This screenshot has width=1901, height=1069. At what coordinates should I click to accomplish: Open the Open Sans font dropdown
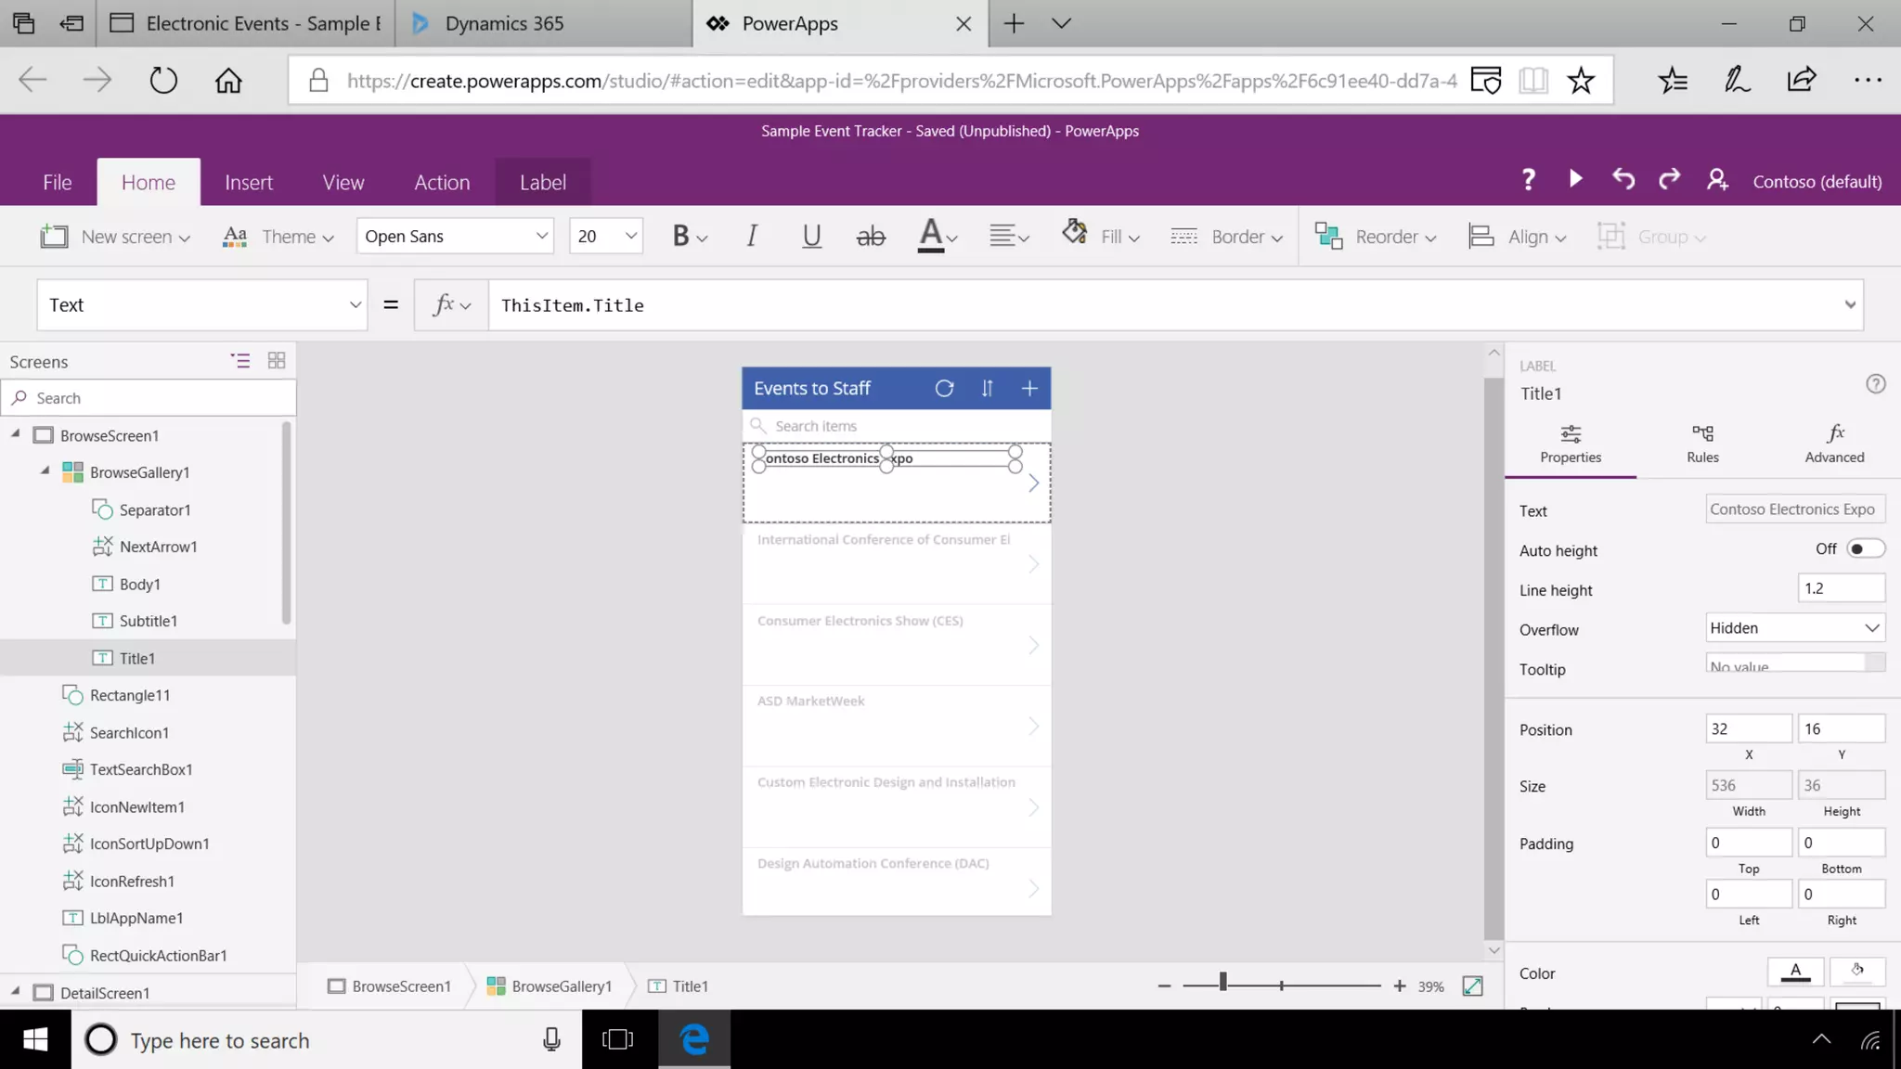[455, 237]
